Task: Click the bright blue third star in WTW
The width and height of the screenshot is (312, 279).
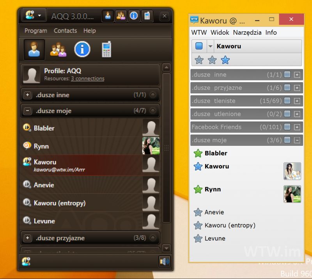Action: click(225, 60)
